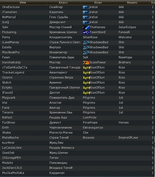Select player row Teranis
This screenshot has height=177, width=155.
(x=77, y=112)
